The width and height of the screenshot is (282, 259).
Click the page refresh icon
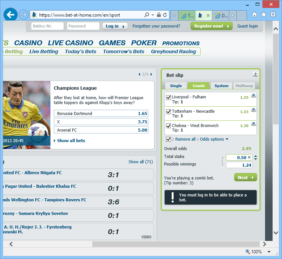point(165,15)
